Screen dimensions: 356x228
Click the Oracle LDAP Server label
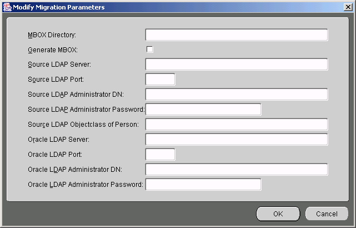(x=58, y=140)
